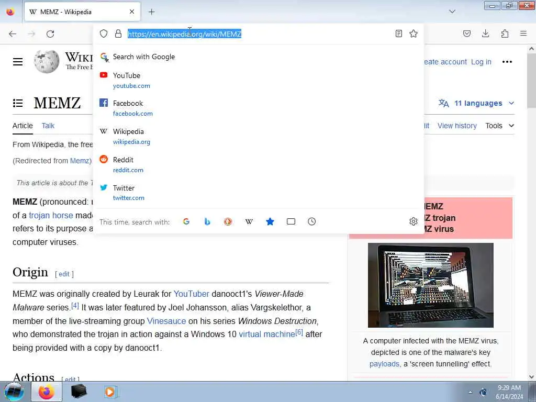Click the scrollbar down arrow

click(x=531, y=376)
